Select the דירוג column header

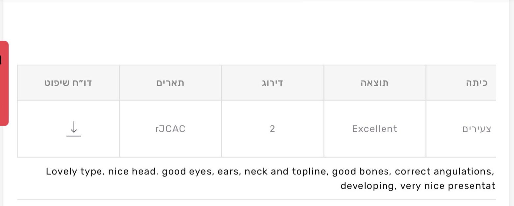click(272, 83)
